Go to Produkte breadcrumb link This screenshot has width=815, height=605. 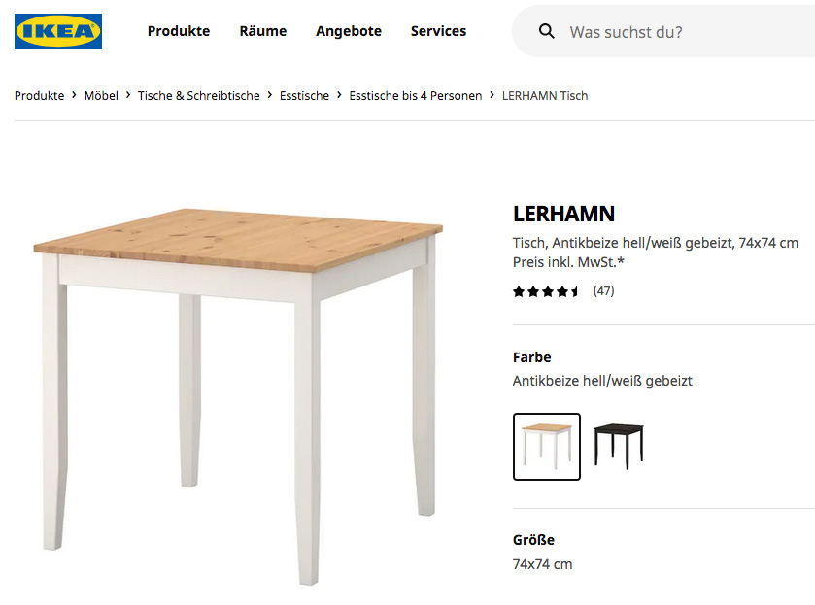[39, 96]
